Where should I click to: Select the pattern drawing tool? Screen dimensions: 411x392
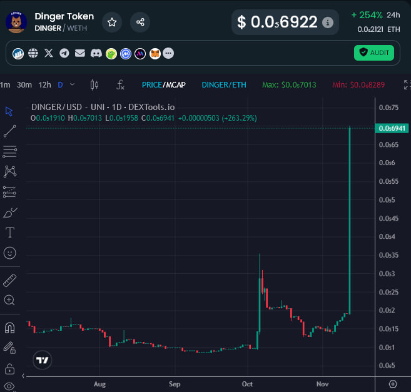tap(10, 172)
